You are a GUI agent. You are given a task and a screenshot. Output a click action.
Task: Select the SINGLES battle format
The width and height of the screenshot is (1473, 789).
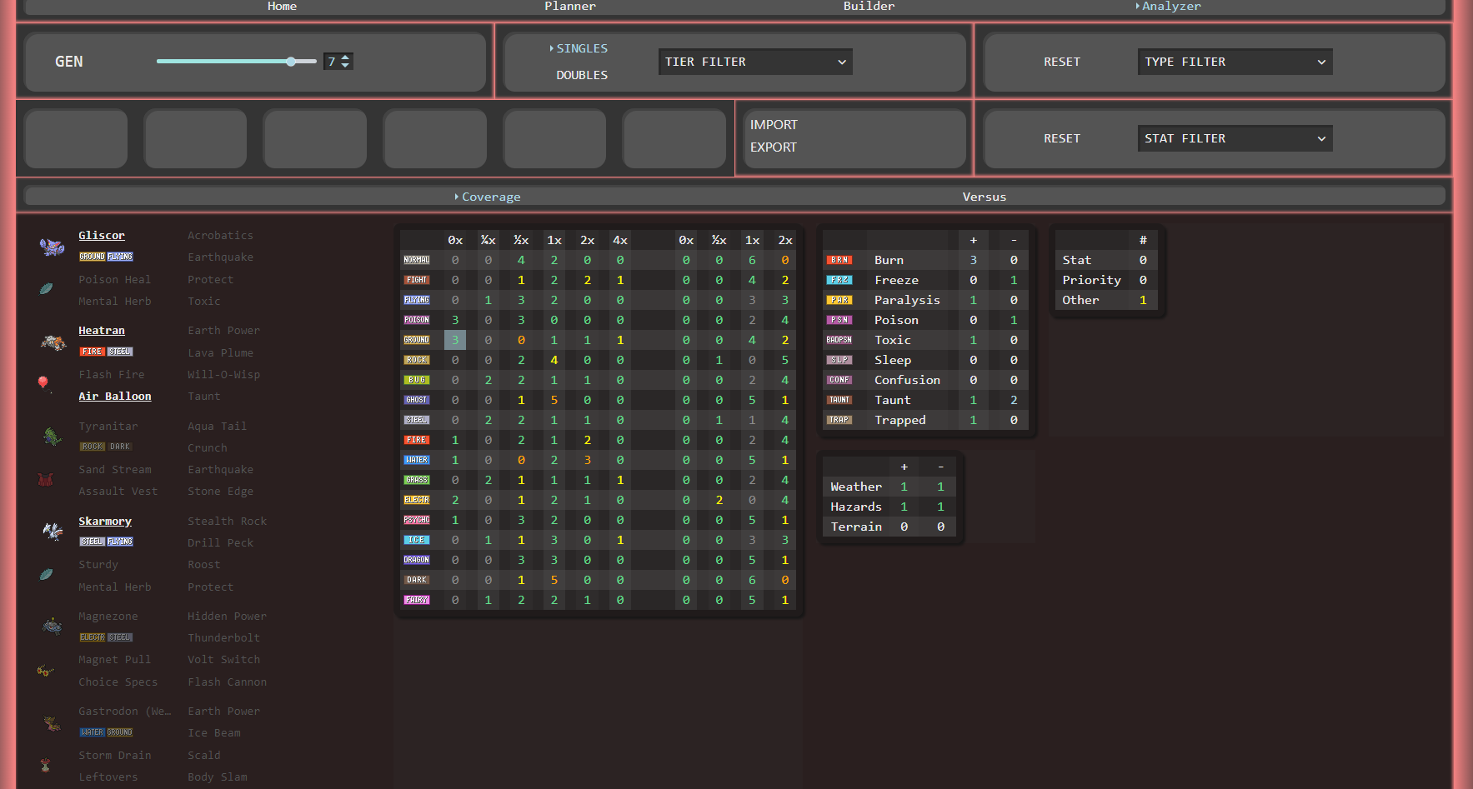tap(582, 48)
